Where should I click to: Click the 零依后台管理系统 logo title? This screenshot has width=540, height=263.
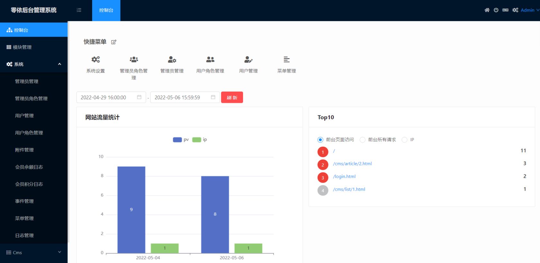pyautogui.click(x=34, y=10)
